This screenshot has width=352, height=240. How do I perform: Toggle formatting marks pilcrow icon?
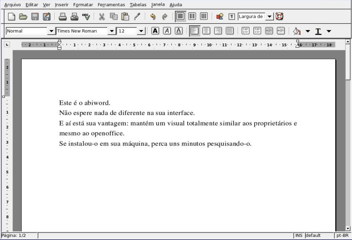232,16
